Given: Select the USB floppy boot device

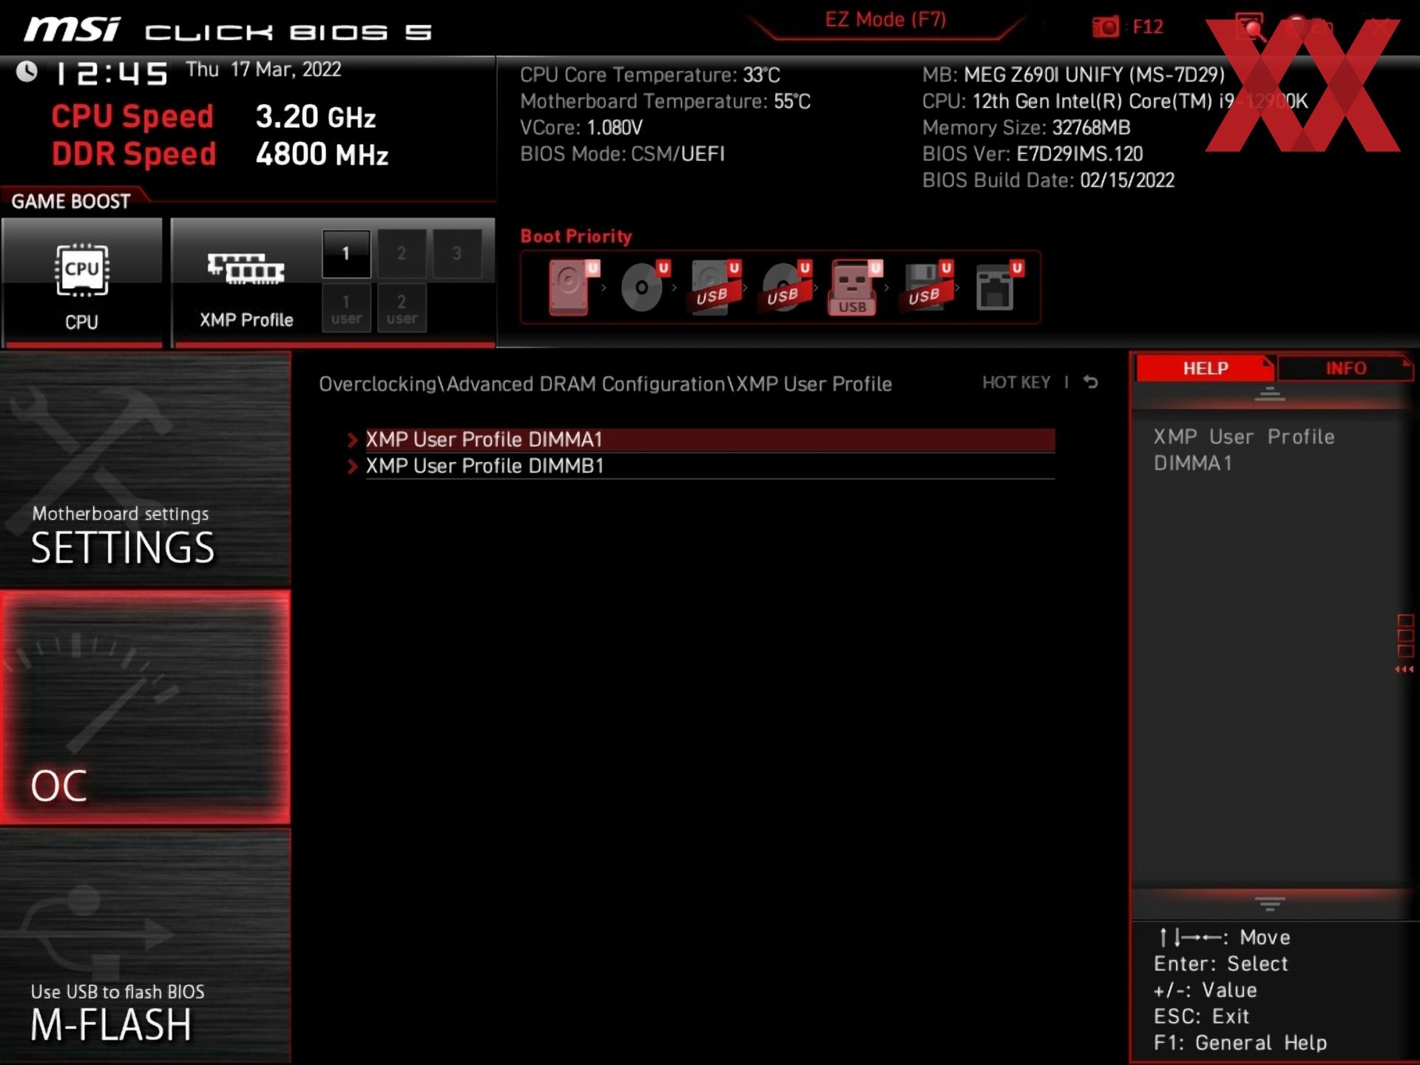Looking at the screenshot, I should (x=927, y=288).
